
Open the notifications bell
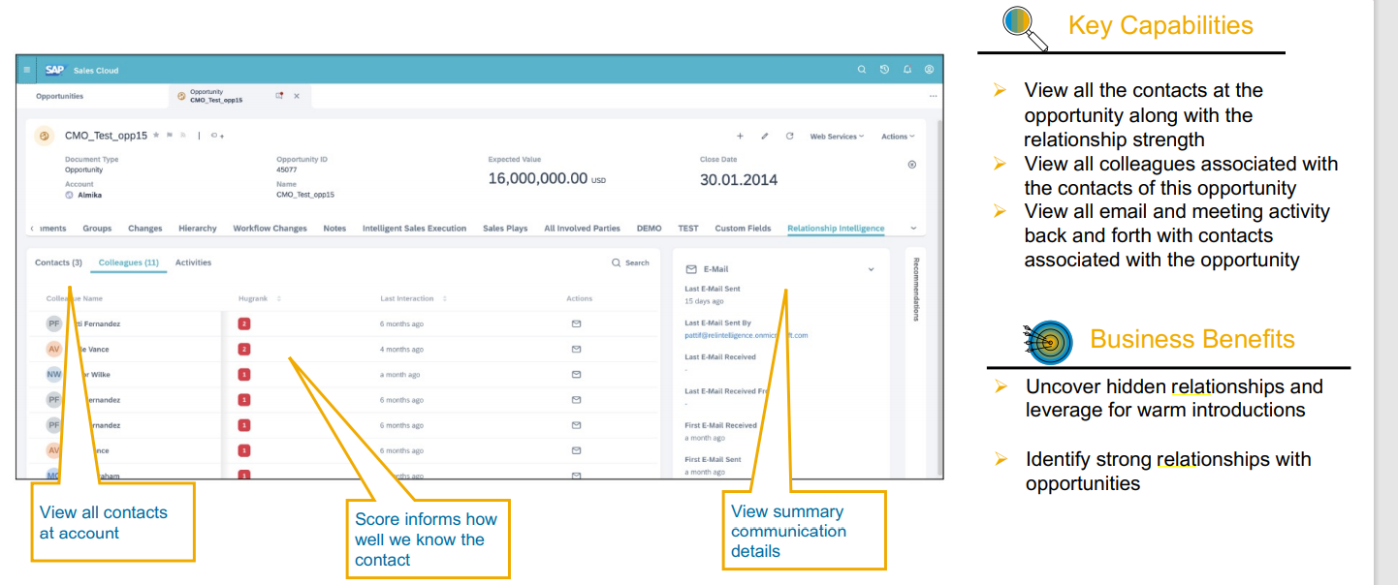coord(907,70)
